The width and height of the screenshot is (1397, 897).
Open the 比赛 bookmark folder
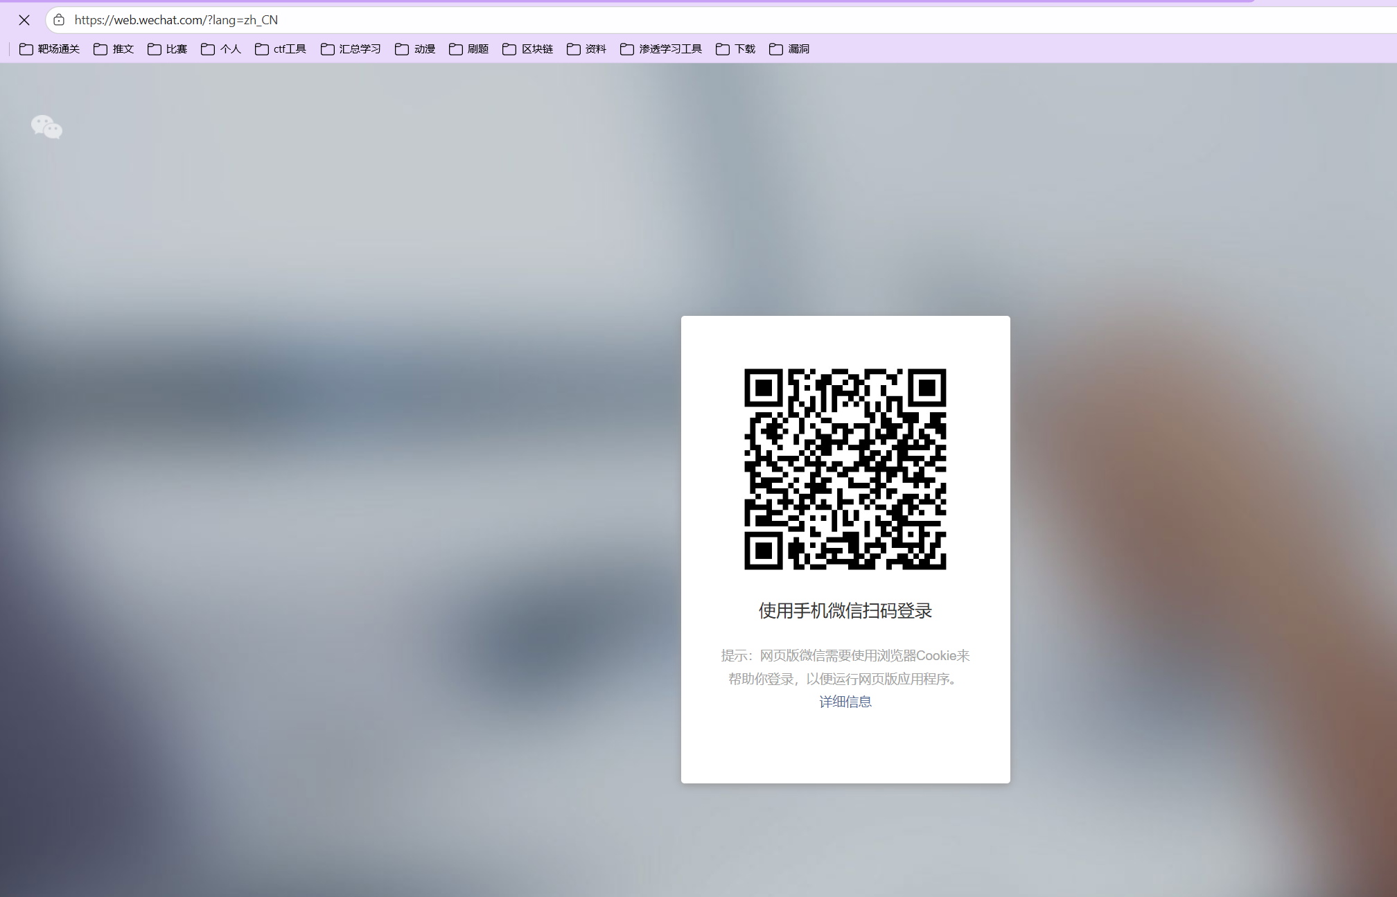pyautogui.click(x=168, y=49)
